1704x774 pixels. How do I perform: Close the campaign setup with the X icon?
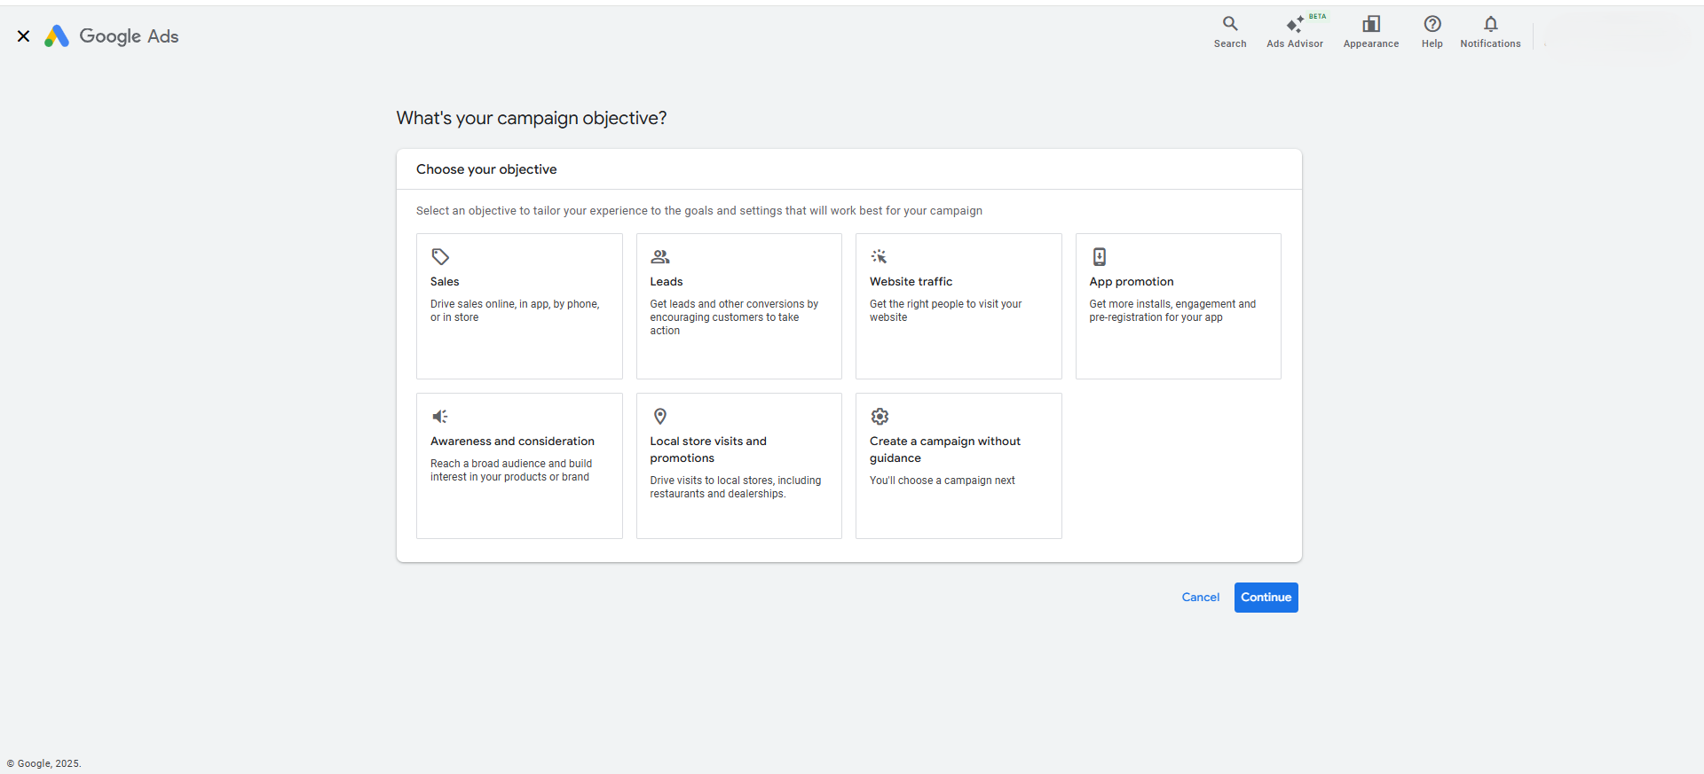pos(24,36)
